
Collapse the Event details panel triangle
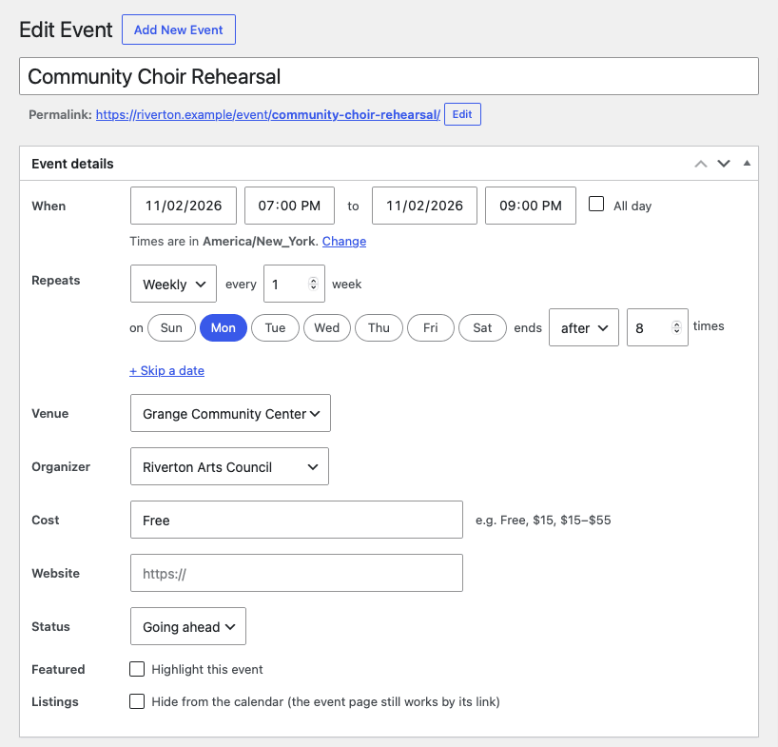click(x=747, y=164)
